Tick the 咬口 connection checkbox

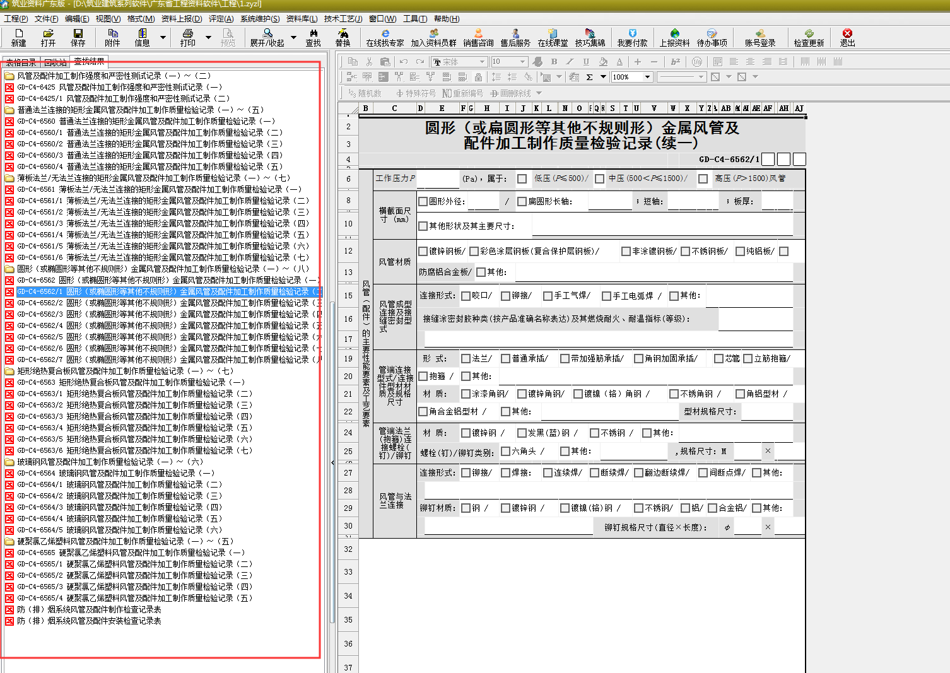tap(466, 296)
